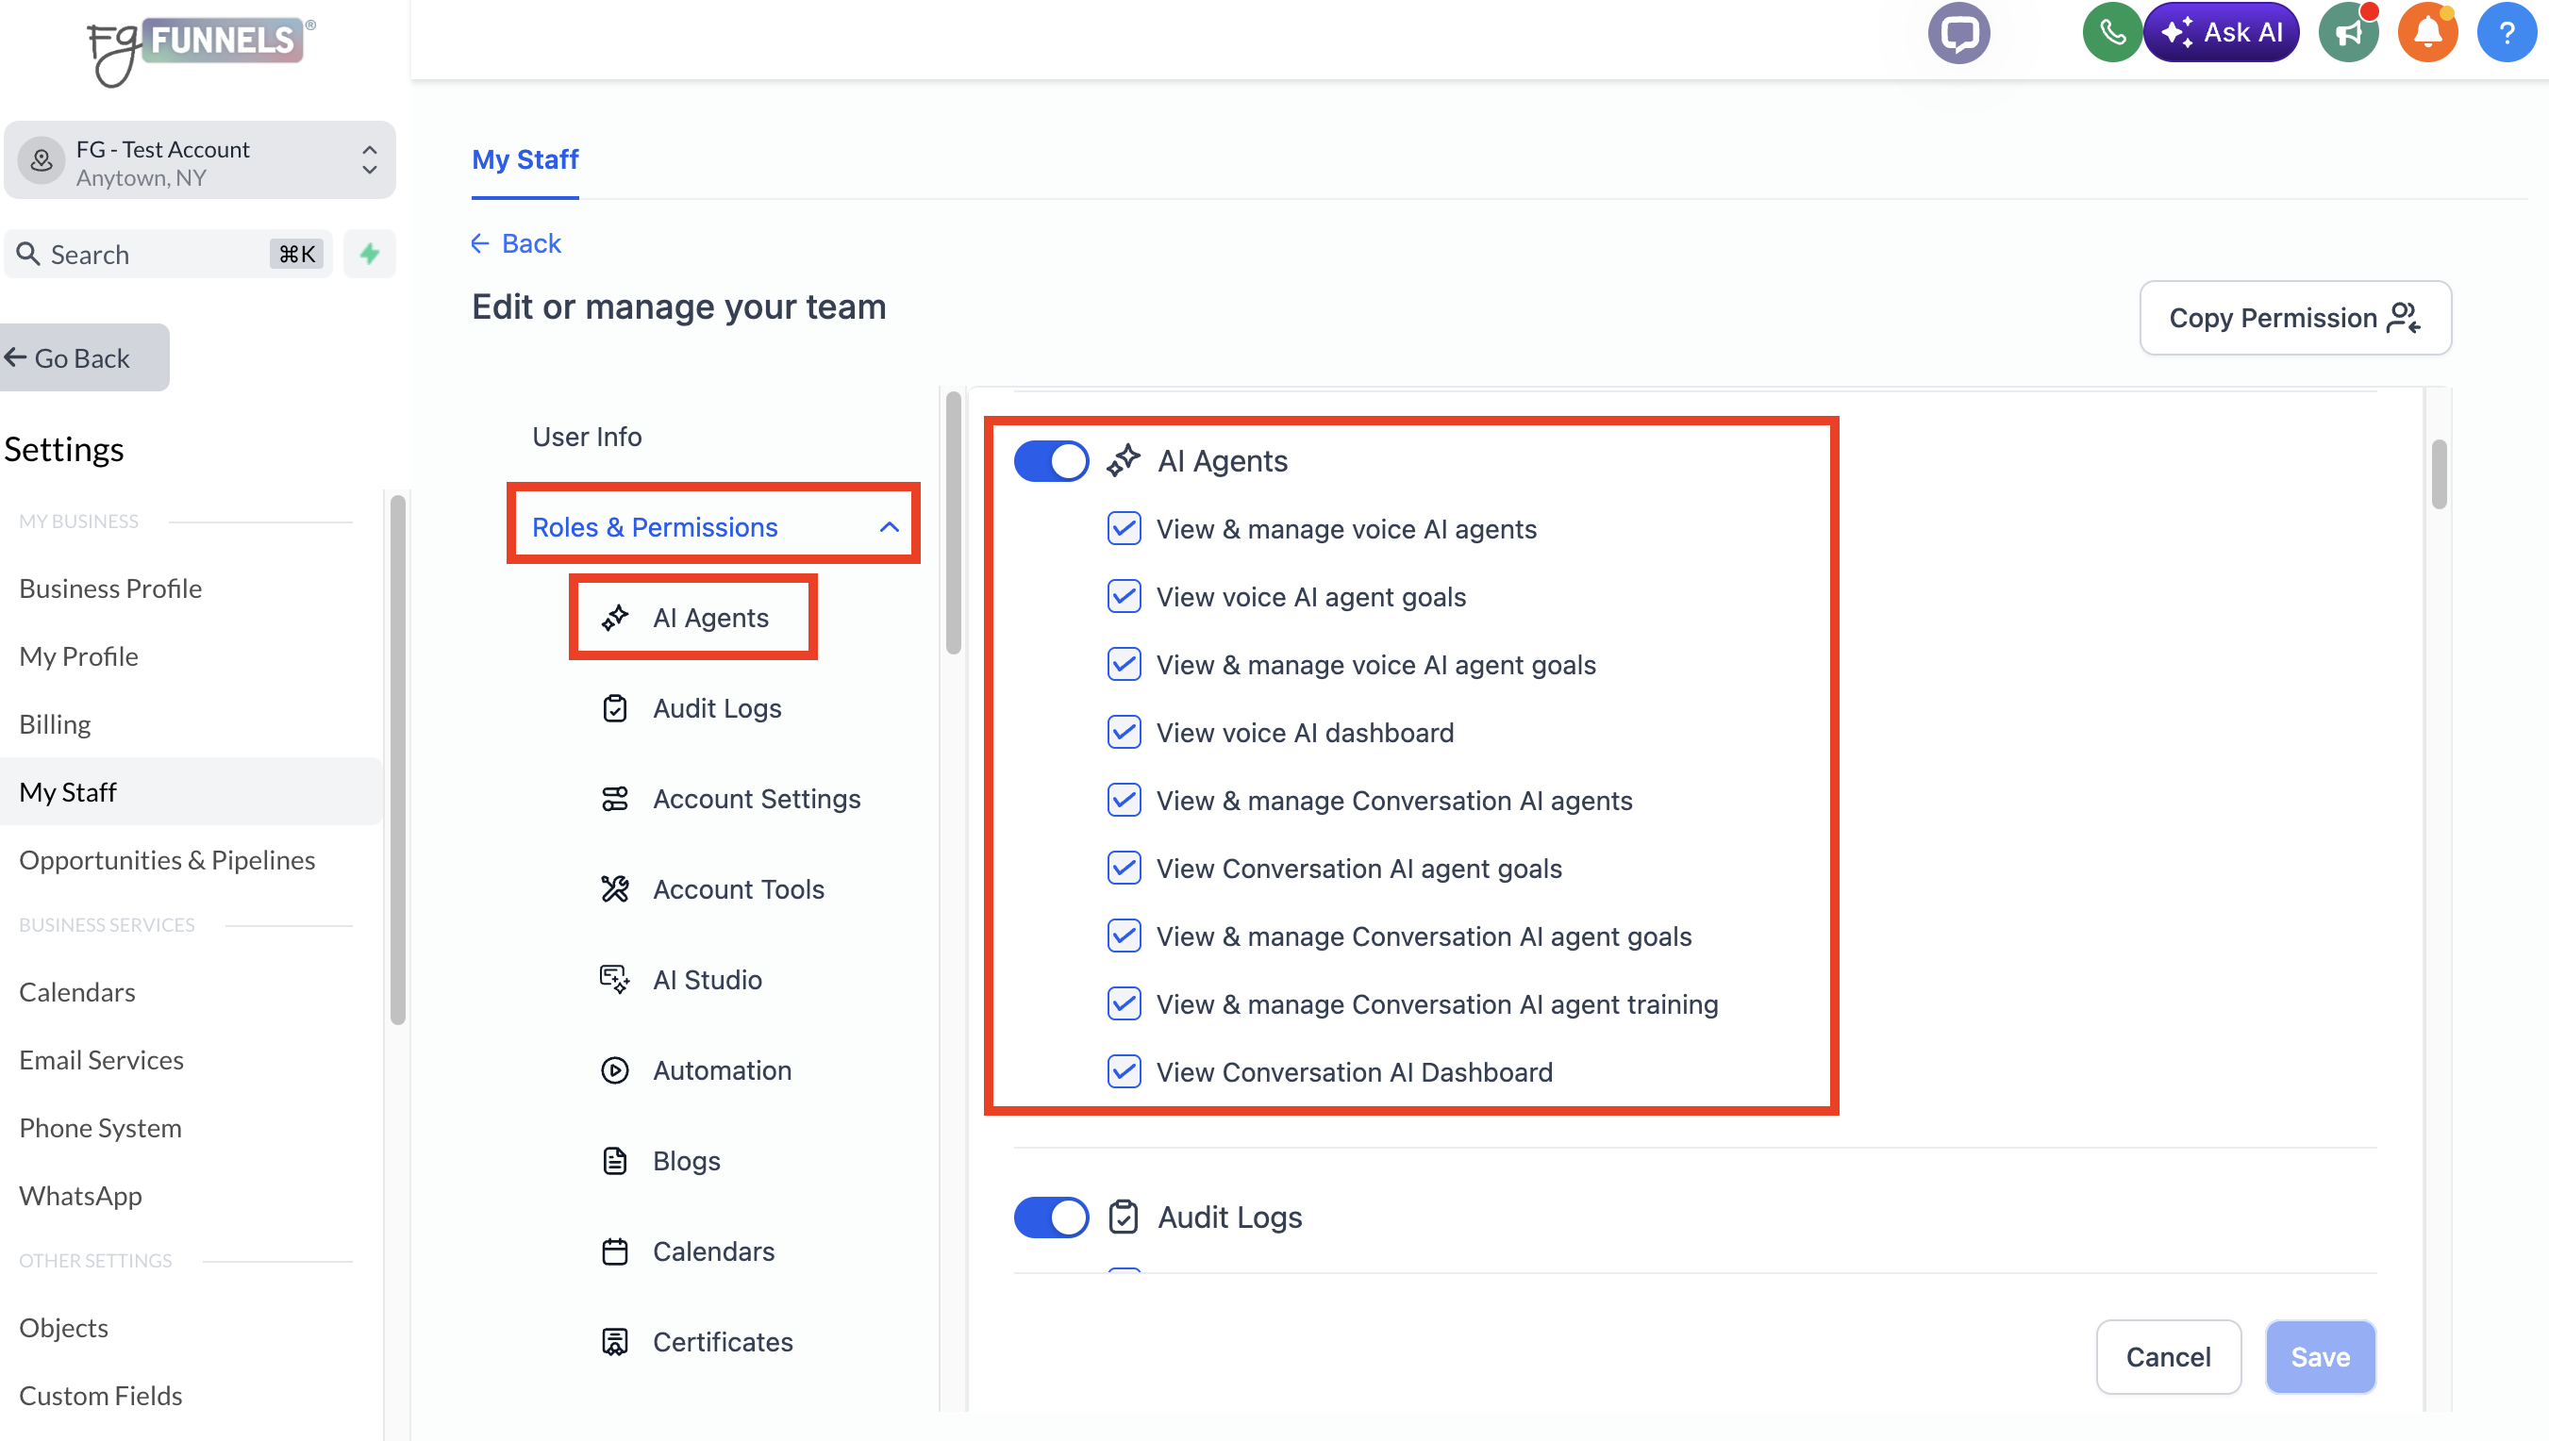Screen dimensions: 2549x1441
Task: Click the Ask AI button
Action: (x=2222, y=33)
